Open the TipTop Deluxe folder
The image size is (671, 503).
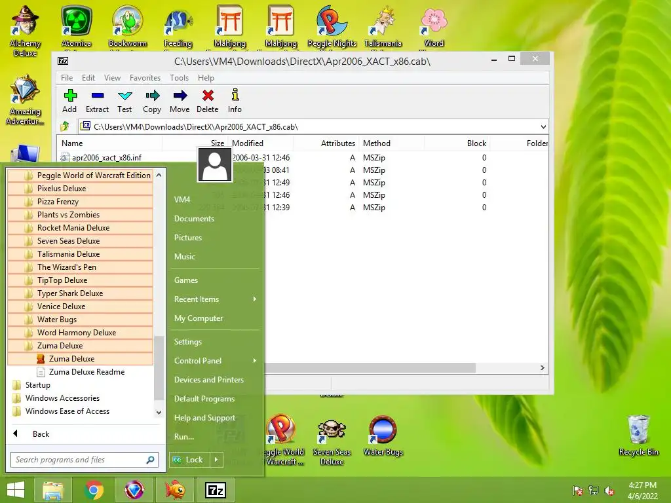81,280
